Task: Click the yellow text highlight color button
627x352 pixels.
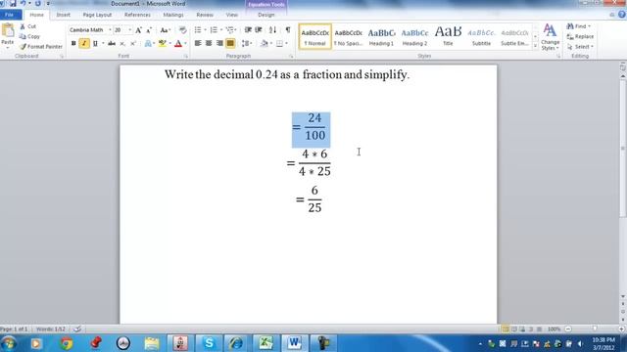Action: coord(162,43)
